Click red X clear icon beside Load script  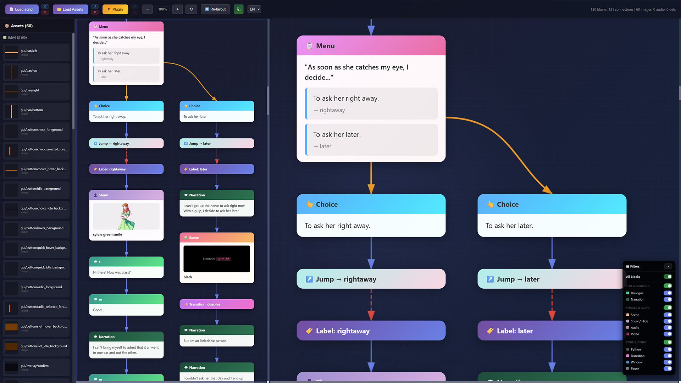pos(45,12)
